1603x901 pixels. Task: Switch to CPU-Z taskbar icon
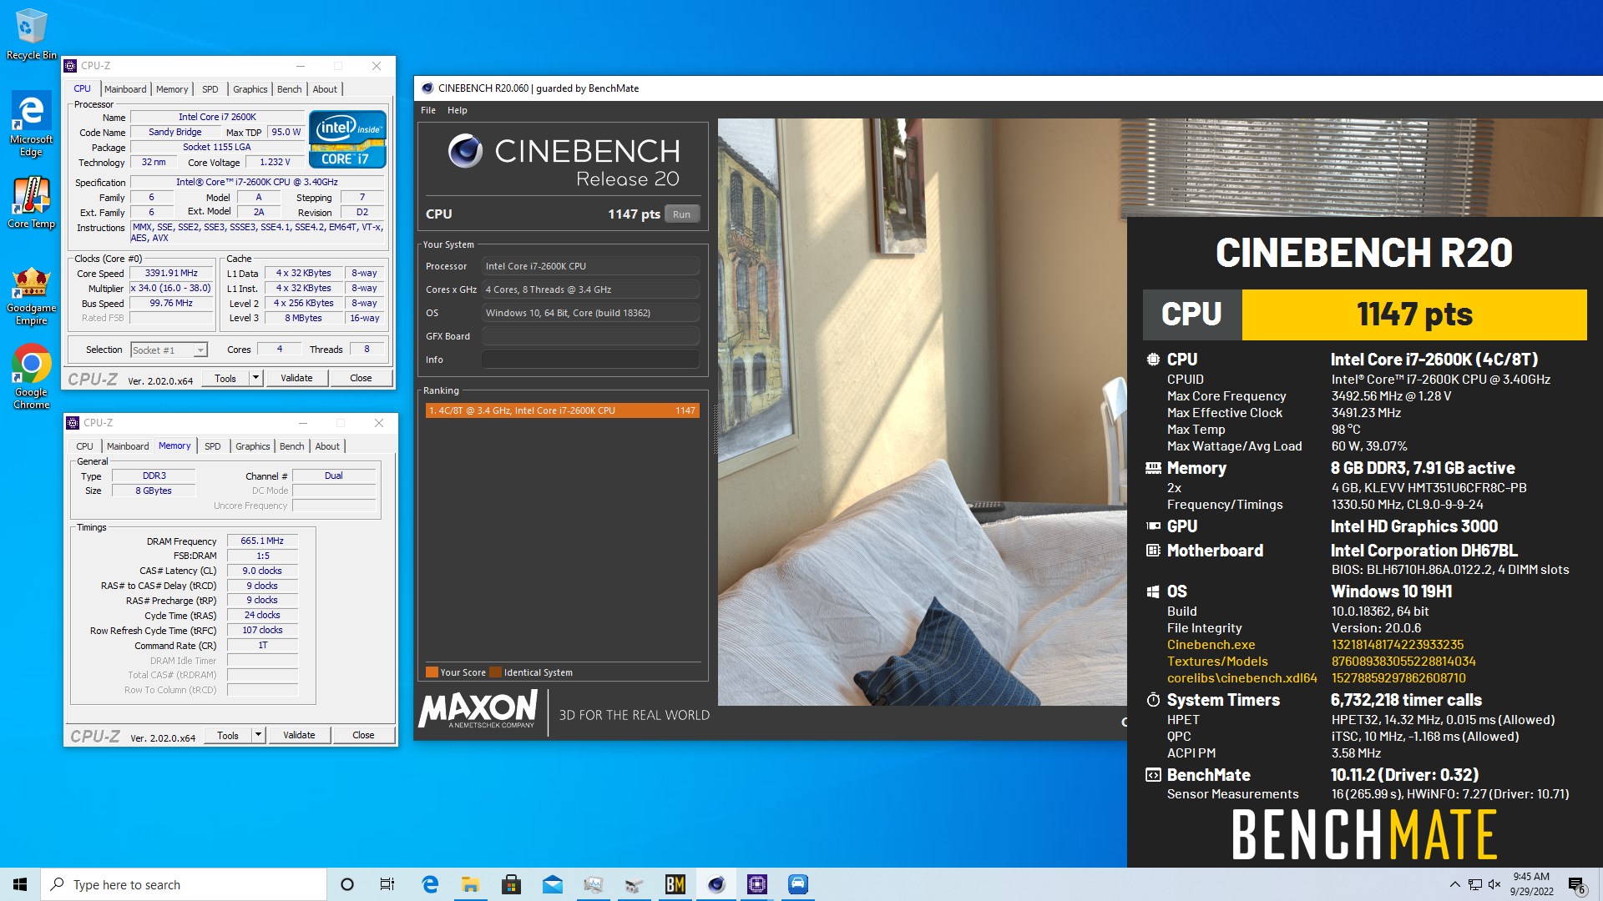point(757,884)
